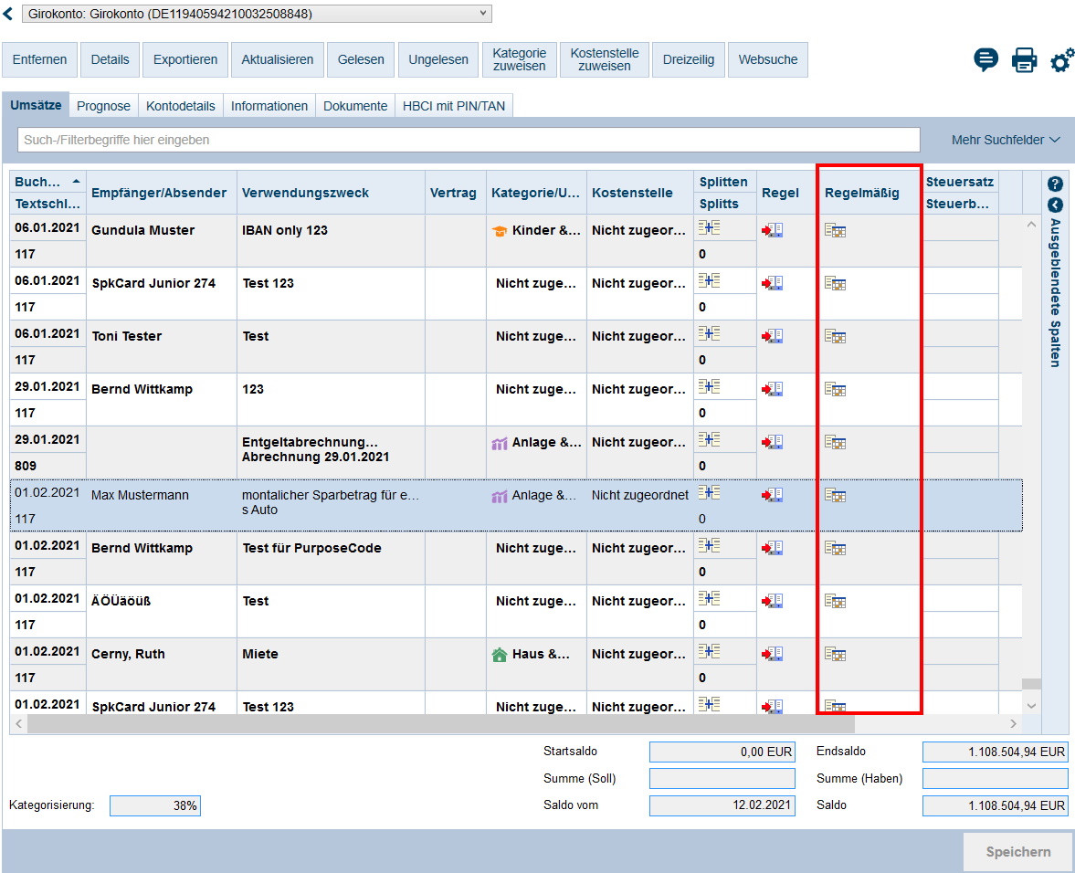Open the Kontodetails tab
The image size is (1075, 873).
(x=181, y=106)
